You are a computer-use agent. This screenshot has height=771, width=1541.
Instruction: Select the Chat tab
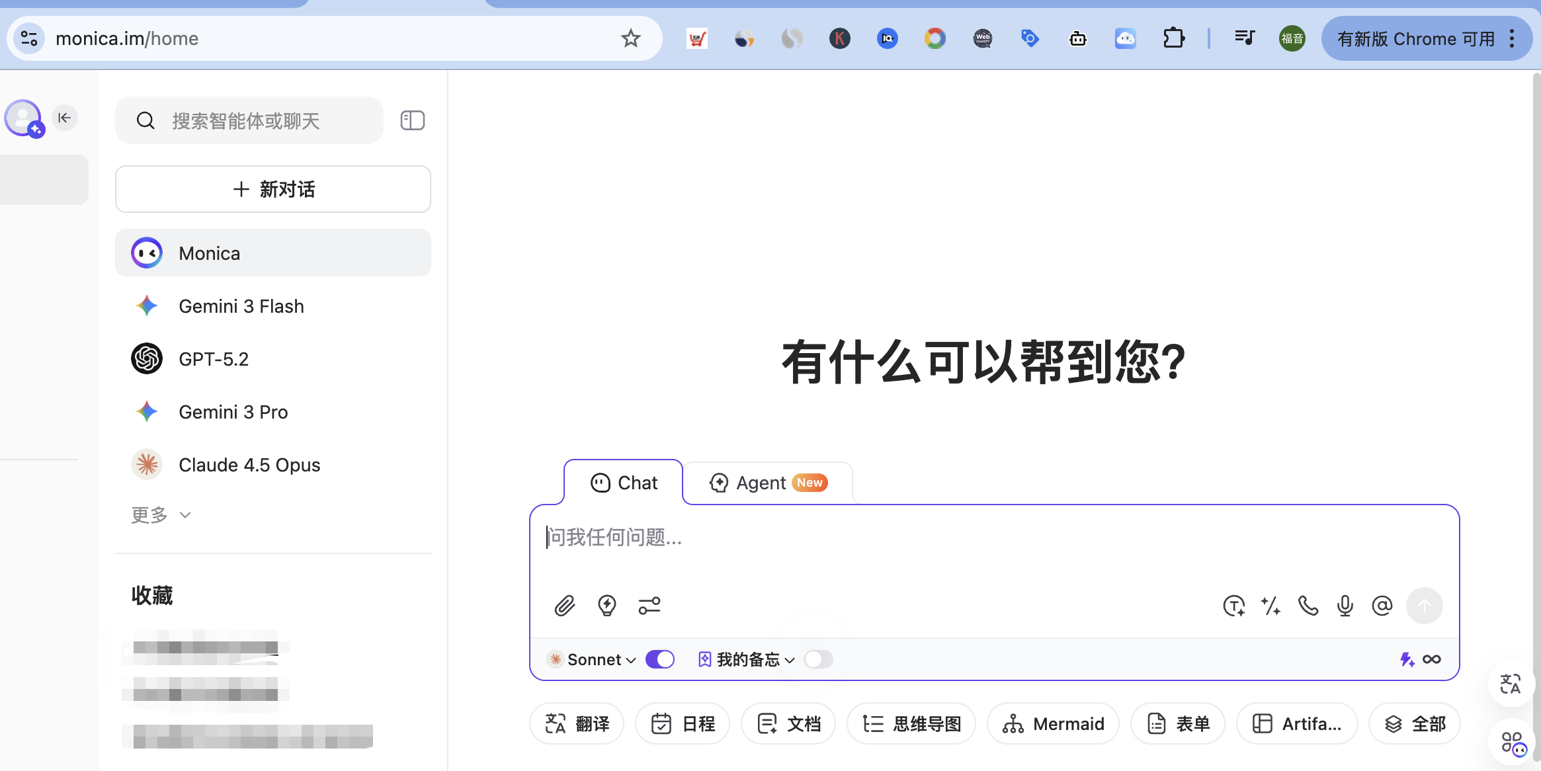point(624,483)
